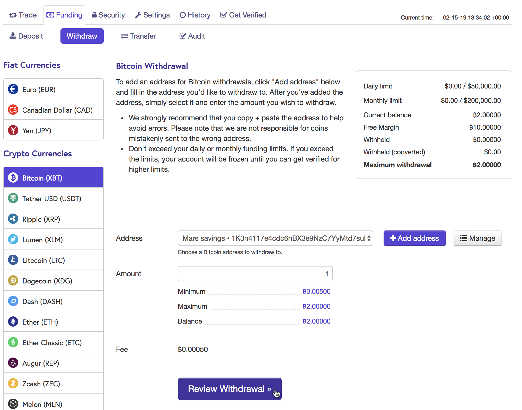
Task: Choose the Litecoin icon
Action: pyautogui.click(x=13, y=260)
